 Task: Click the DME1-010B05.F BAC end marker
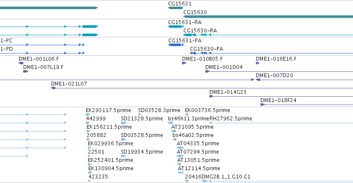(x=184, y=63)
